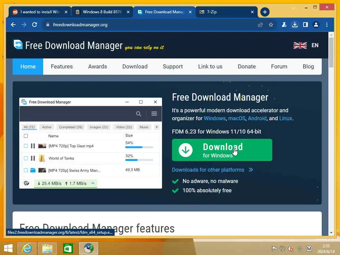
Task: Click the Top Gear 54% progress bar
Action: [139, 147]
